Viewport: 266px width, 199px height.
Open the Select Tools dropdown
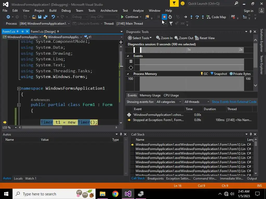[x=139, y=38]
